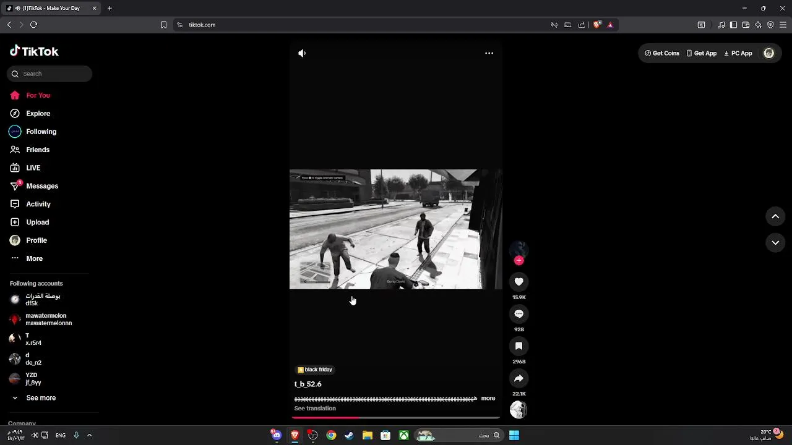Bookmark page with address bar bookmark icon

[163, 25]
